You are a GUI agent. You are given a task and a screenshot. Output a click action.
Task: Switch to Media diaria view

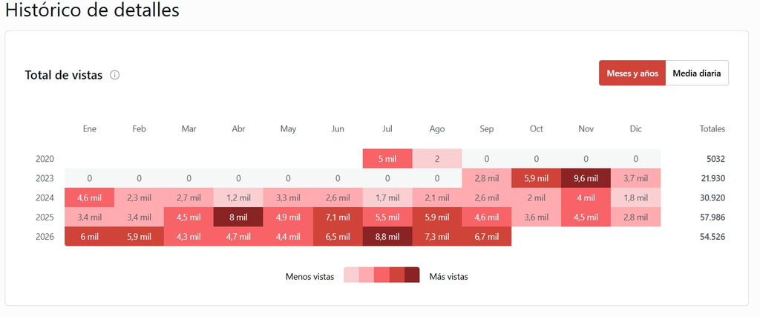click(x=697, y=73)
